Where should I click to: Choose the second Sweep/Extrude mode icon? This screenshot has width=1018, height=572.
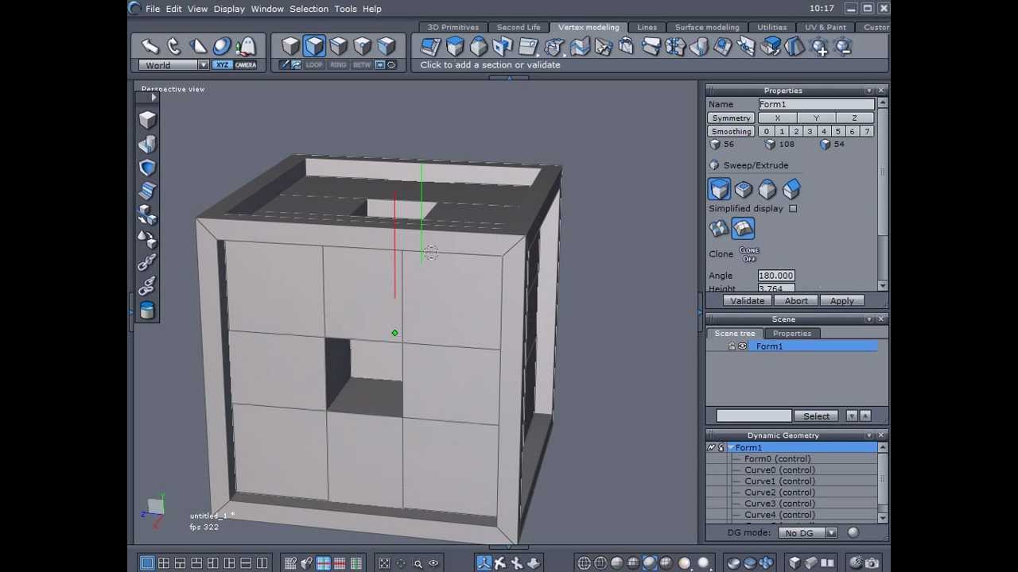point(744,189)
